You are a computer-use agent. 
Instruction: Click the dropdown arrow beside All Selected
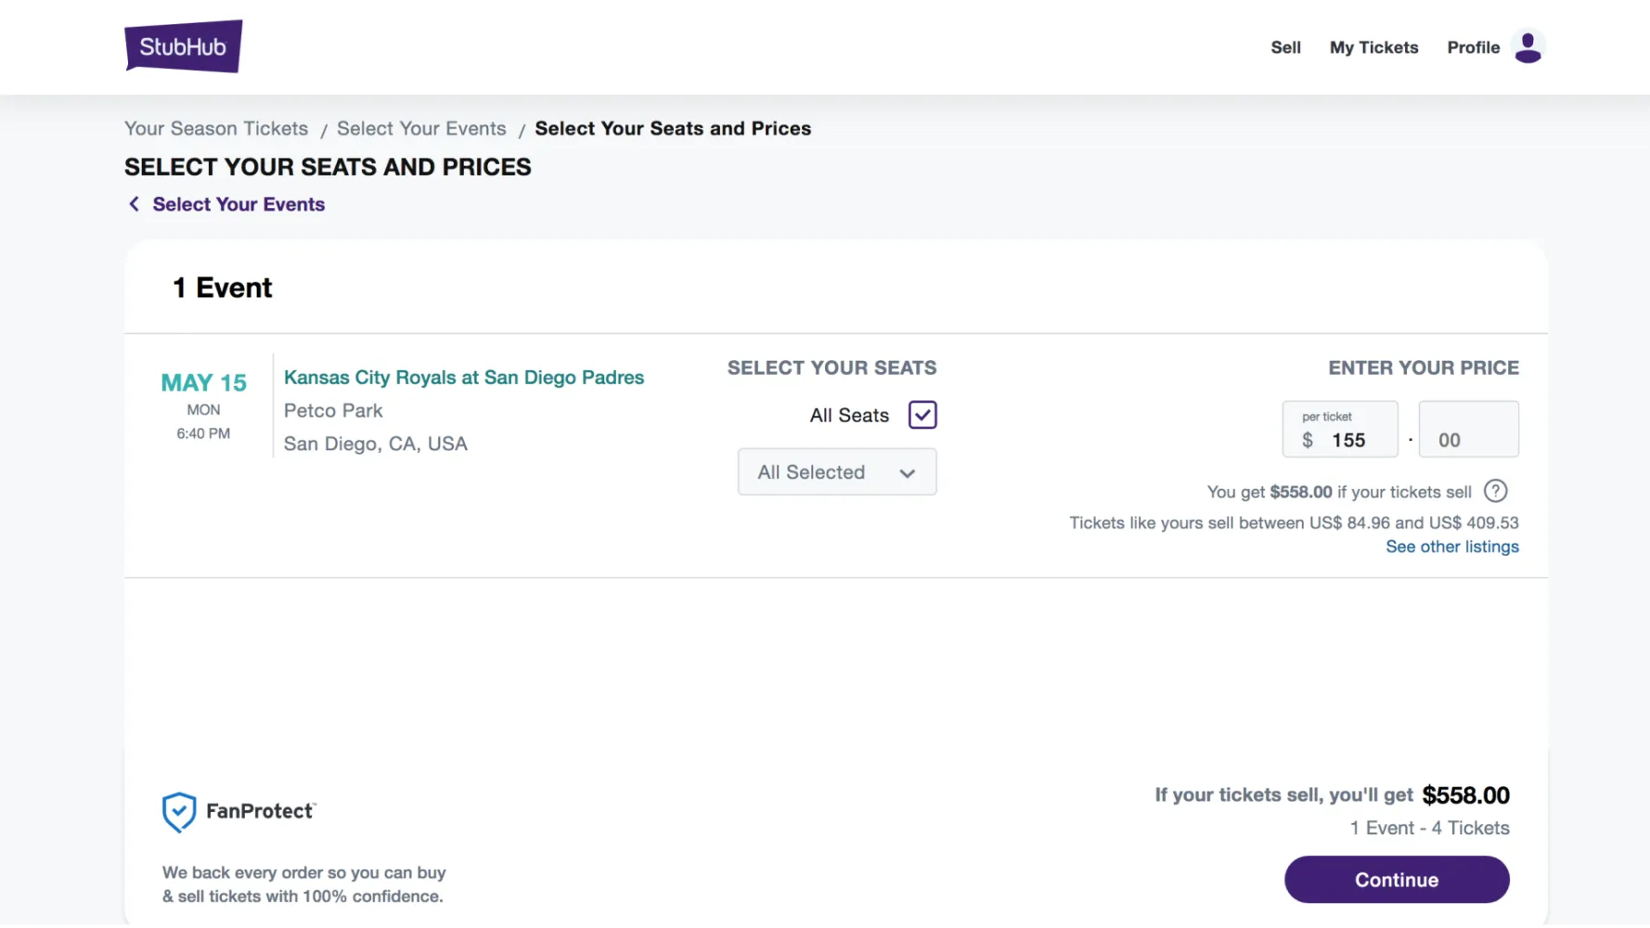[907, 473]
